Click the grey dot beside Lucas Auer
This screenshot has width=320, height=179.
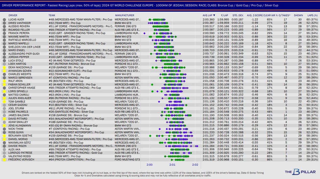[x=4, y=20]
